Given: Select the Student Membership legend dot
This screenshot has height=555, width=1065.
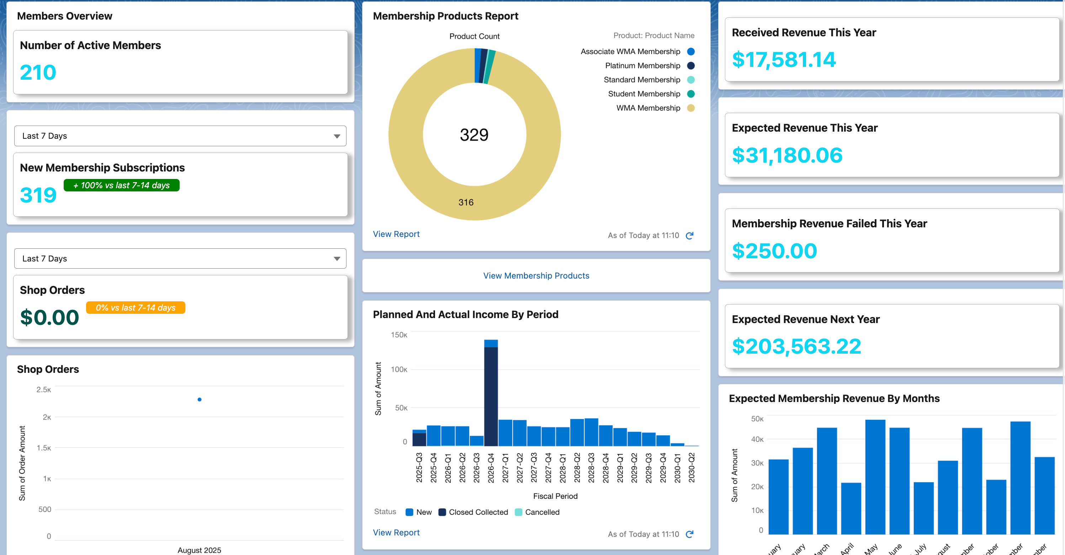Looking at the screenshot, I should [690, 94].
